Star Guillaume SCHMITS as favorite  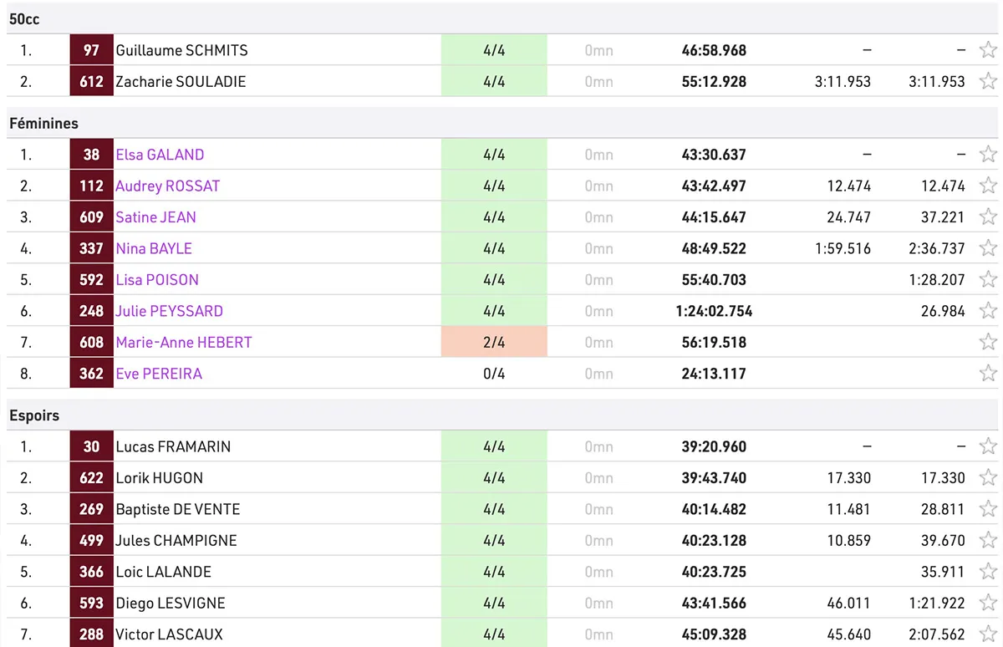click(988, 50)
